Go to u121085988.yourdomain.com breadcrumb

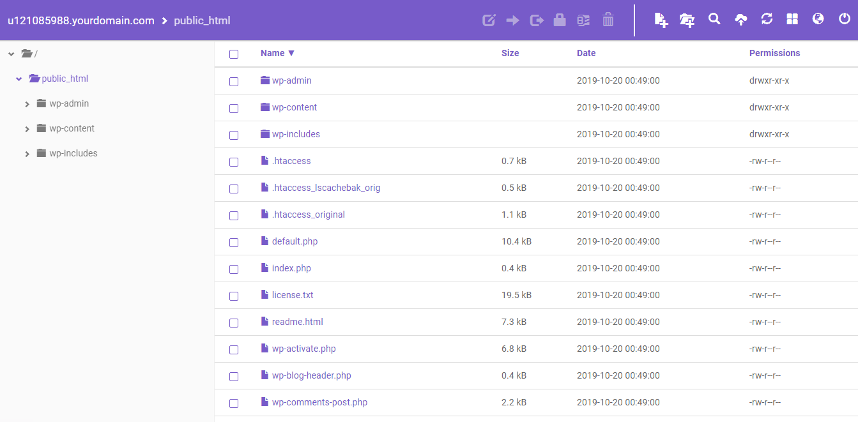81,20
